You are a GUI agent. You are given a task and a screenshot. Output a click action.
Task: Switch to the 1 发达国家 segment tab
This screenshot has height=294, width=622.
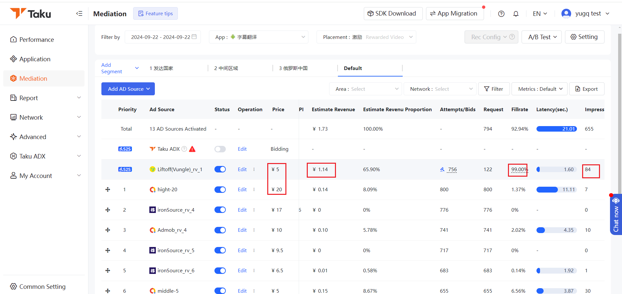click(161, 68)
